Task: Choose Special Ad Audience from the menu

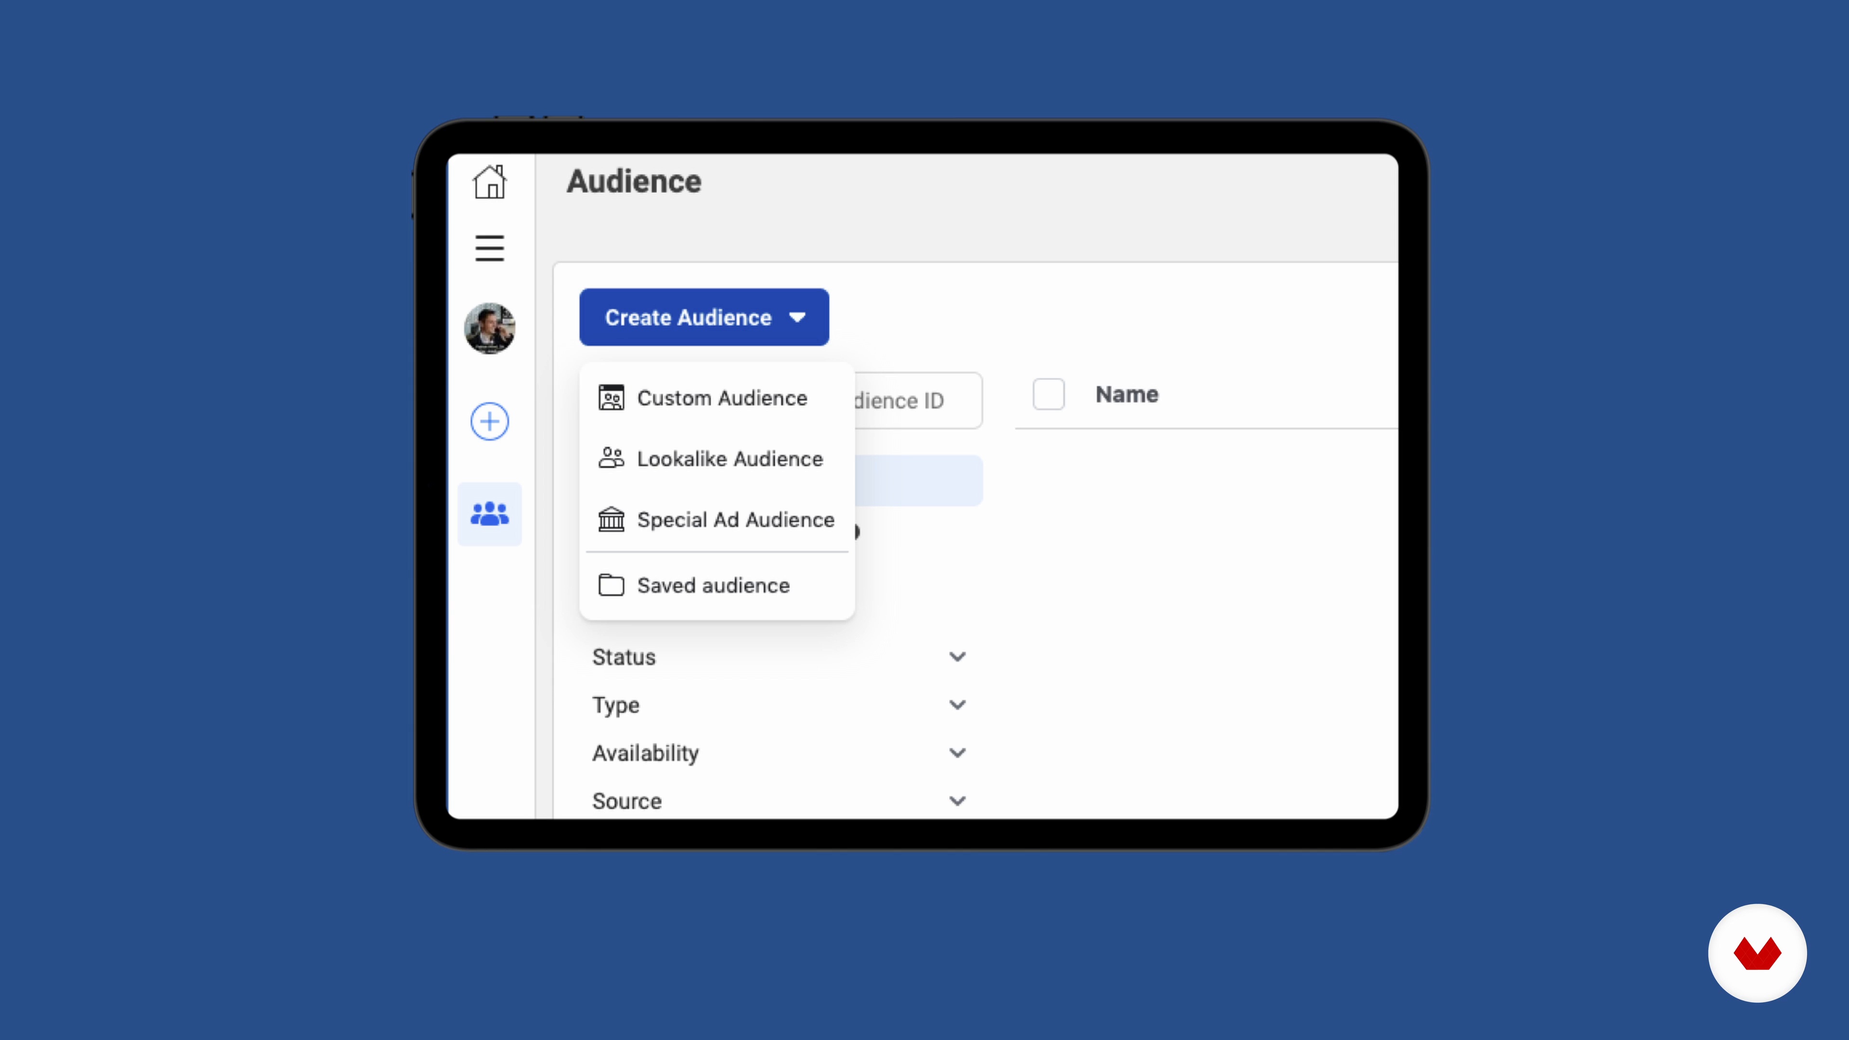Action: tap(717, 520)
